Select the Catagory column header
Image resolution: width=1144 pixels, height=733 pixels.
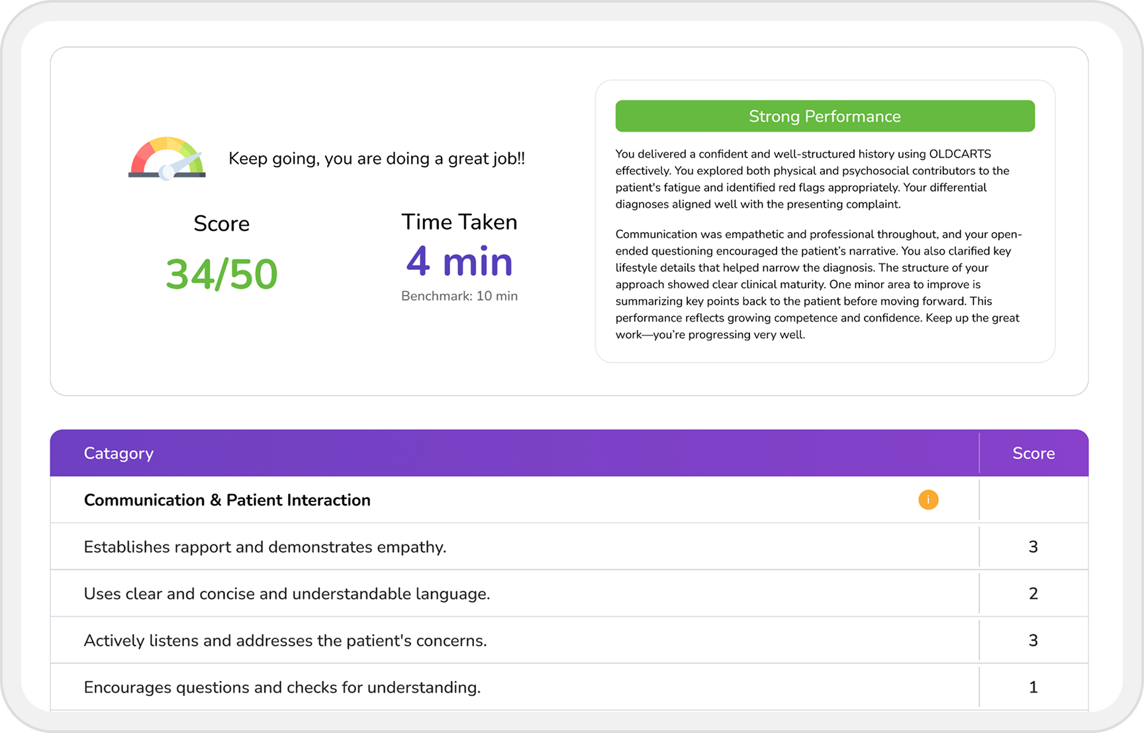(119, 453)
